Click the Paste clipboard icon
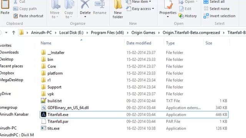Image resolution: width=246 pixels, height=138 pixels. click(x=5, y=4)
